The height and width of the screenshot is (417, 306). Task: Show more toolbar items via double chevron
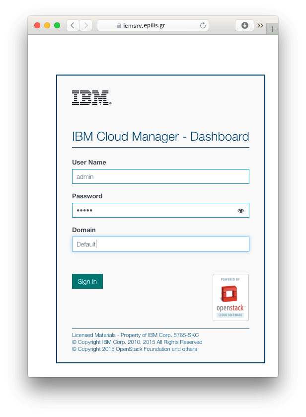pos(260,25)
